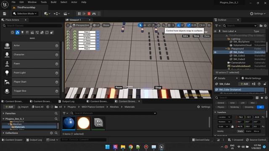Open the quick add content menu
Screen dimensions: 269x151
(x=47, y=13)
